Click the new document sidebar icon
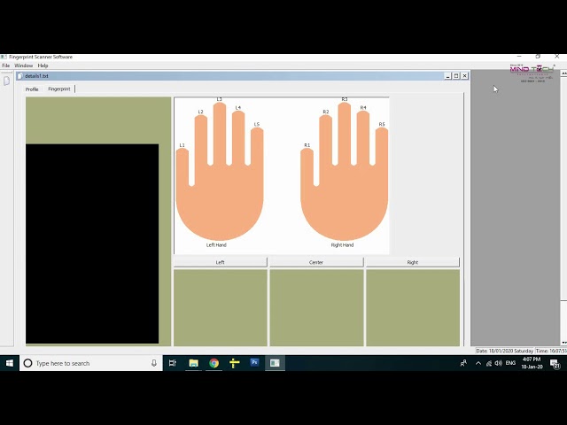Screen dimensions: 567x425 (x=6, y=81)
